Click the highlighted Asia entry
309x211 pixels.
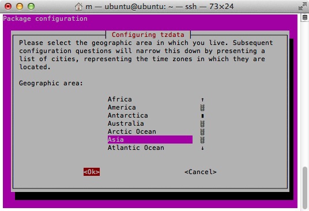click(150, 140)
